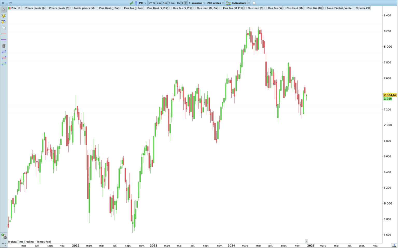Open the Indicateurs panel
Screen dimensions: 398x248
click(x=237, y=3)
